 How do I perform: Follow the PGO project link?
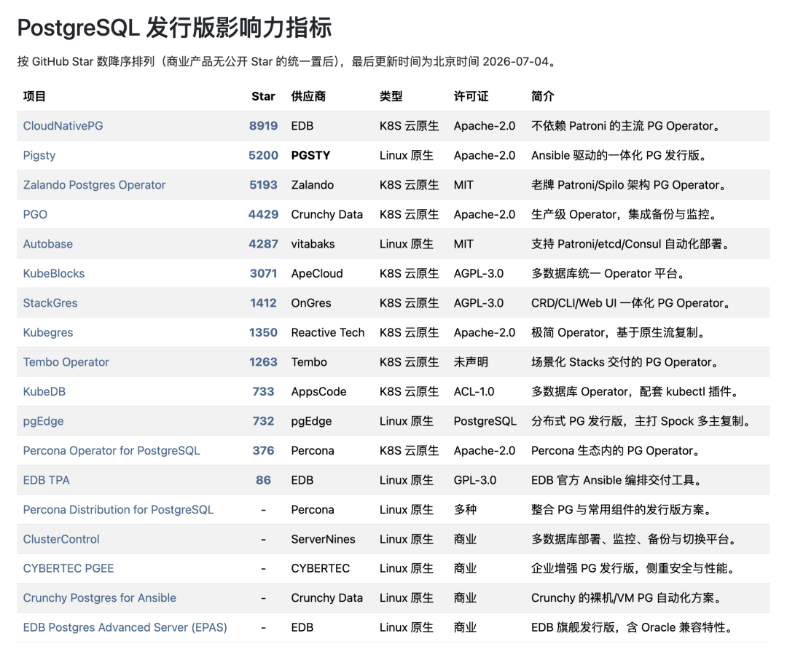[x=35, y=215]
